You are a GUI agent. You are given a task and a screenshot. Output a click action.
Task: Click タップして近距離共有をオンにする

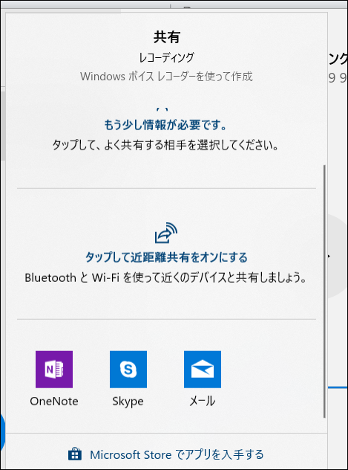[166, 257]
